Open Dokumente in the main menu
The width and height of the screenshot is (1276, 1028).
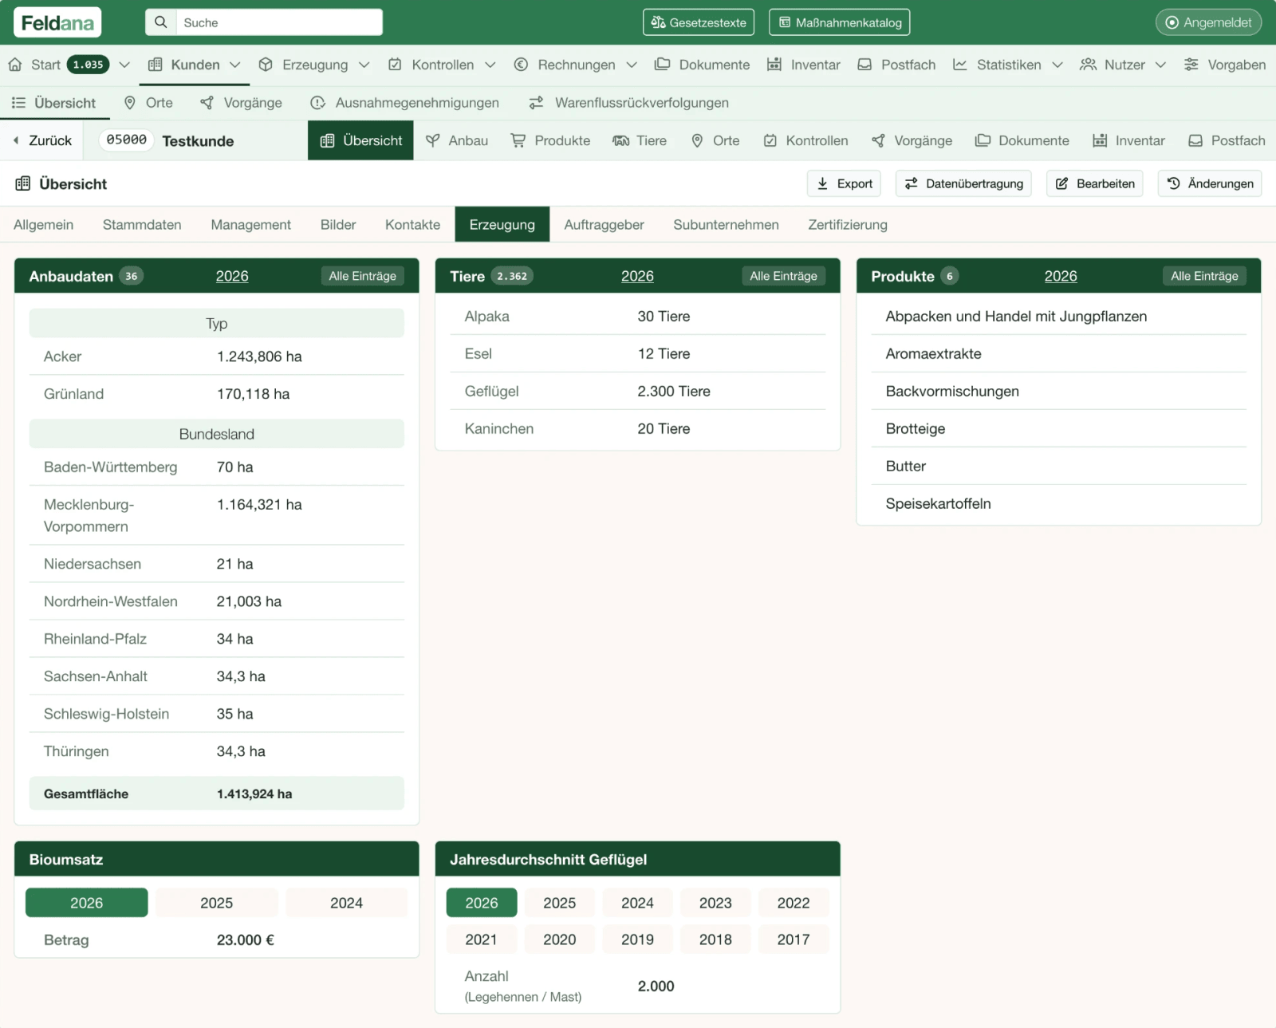coord(702,65)
